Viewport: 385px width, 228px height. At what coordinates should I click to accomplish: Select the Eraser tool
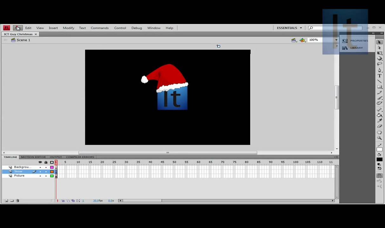[379, 126]
